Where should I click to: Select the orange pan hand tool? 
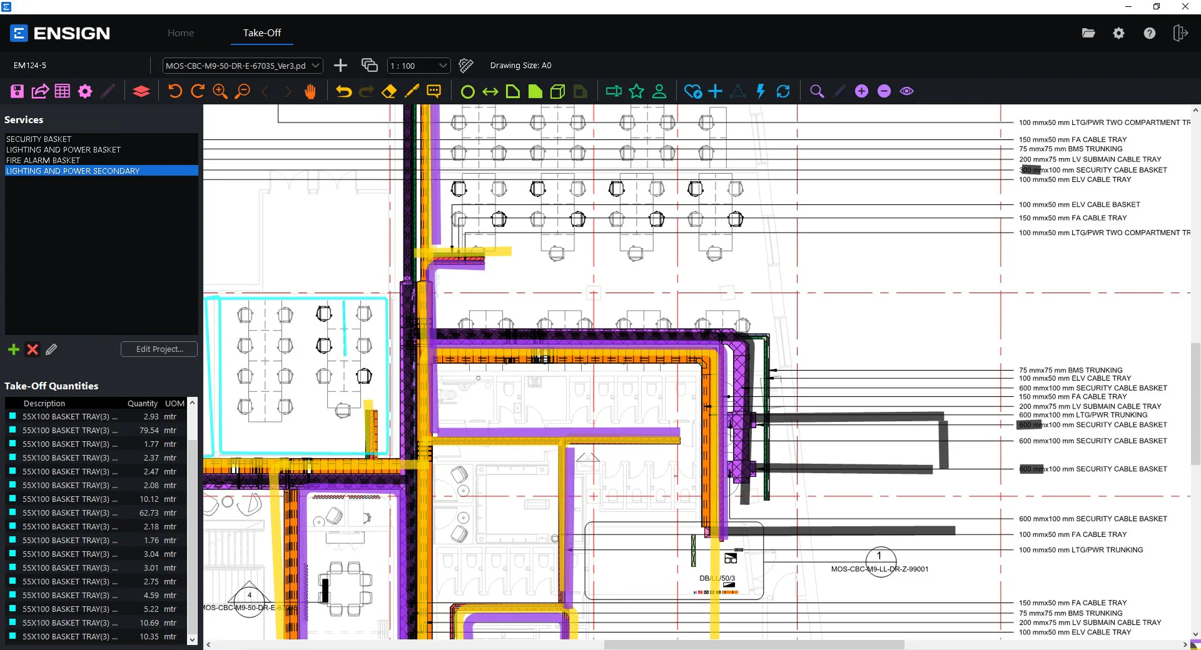pos(310,91)
